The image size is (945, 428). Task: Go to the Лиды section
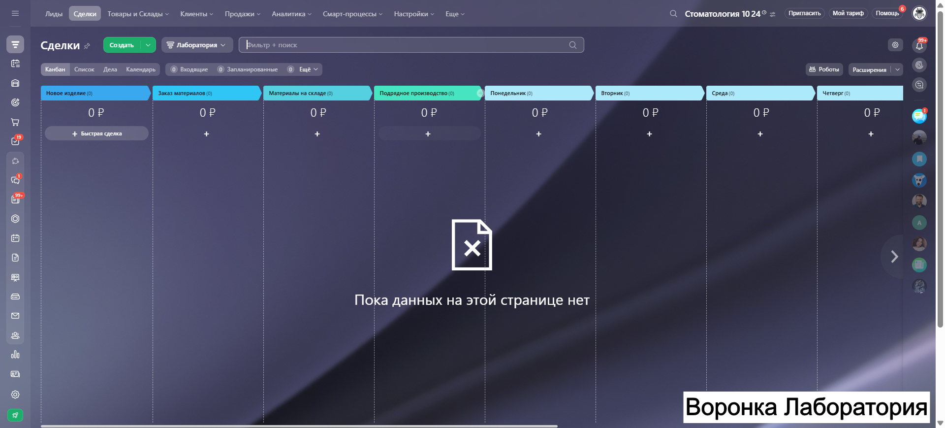click(54, 14)
